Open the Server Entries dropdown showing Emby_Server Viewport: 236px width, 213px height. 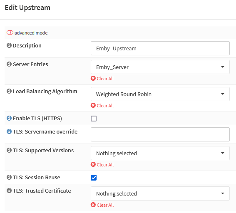160,67
